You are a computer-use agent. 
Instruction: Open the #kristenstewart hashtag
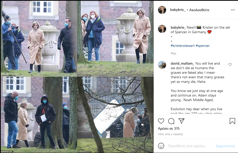click(x=183, y=46)
